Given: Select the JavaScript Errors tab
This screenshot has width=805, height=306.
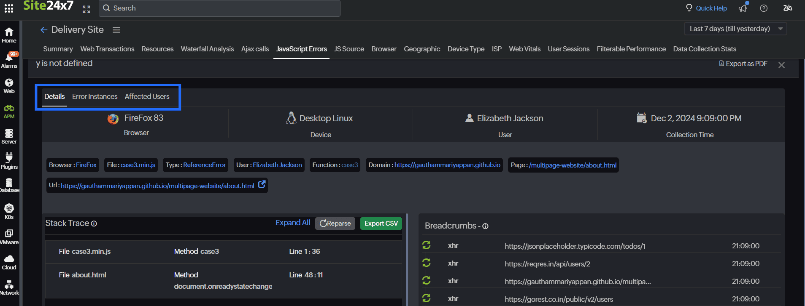Looking at the screenshot, I should (301, 49).
